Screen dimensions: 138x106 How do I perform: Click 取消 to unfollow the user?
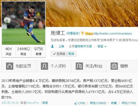[x=71, y=54]
